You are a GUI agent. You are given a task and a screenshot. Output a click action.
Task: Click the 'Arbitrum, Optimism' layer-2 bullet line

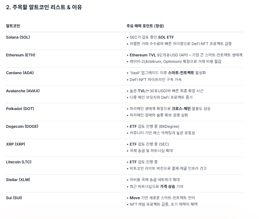pos(175,61)
